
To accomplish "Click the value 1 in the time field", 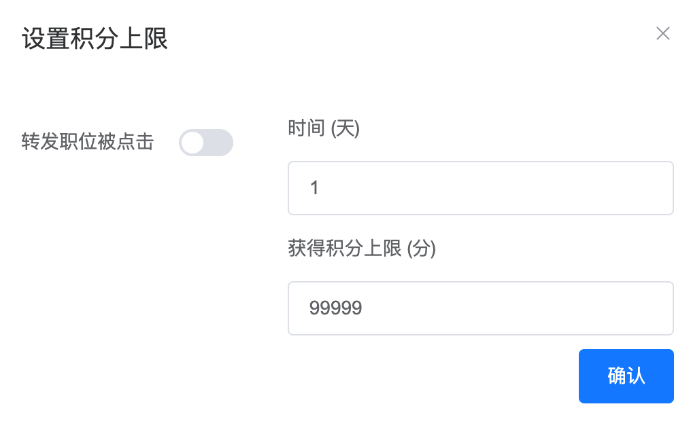I will 314,188.
